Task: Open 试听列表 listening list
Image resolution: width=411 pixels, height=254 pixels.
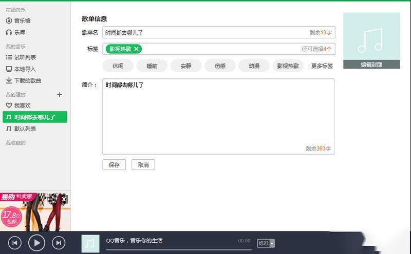Action: [21, 57]
